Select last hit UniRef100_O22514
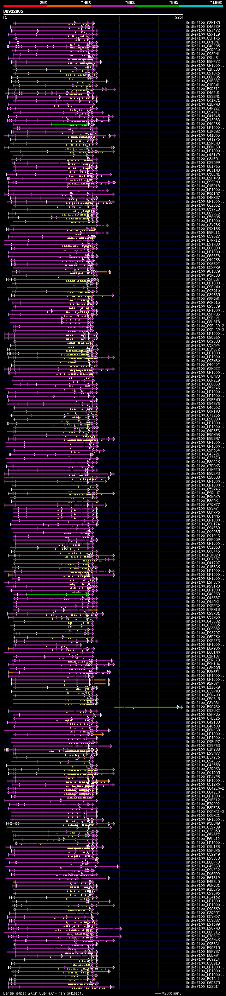Image resolution: width=226 pixels, height=996 pixels. tap(203, 986)
